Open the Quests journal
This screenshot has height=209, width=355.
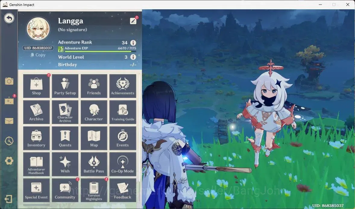[x=65, y=138]
